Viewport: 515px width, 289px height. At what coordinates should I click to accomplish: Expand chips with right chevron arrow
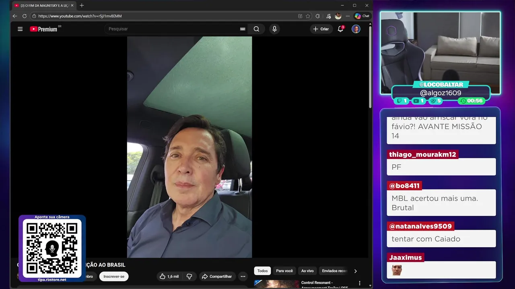[x=355, y=271]
